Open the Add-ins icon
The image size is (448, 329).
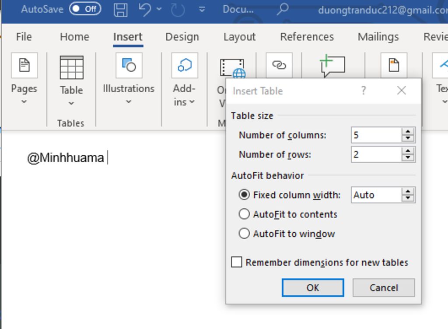point(184,66)
